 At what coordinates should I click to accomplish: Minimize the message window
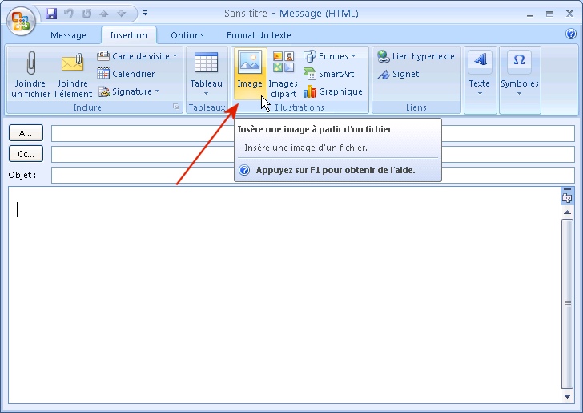530,14
